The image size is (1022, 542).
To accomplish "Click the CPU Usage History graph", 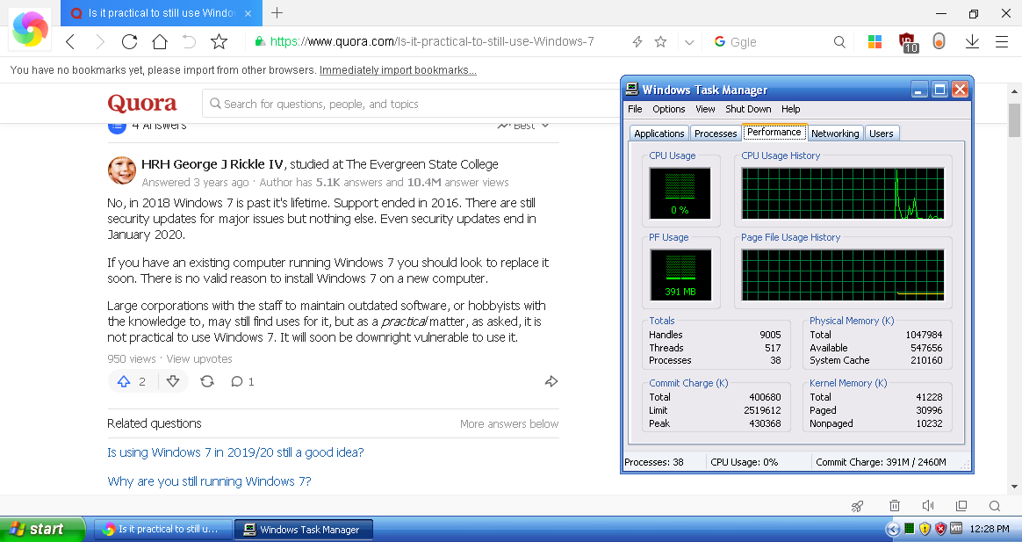I will coord(843,193).
